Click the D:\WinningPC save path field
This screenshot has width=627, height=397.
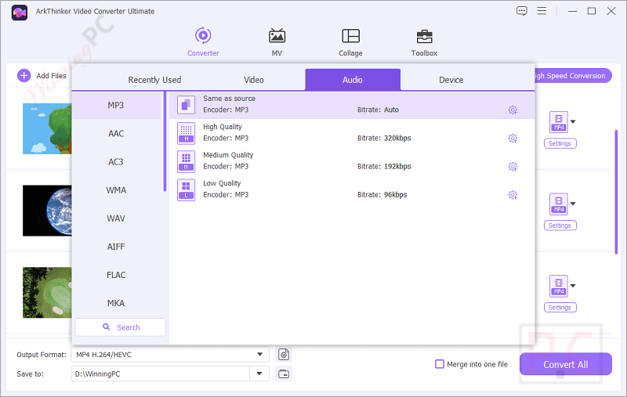coord(161,374)
